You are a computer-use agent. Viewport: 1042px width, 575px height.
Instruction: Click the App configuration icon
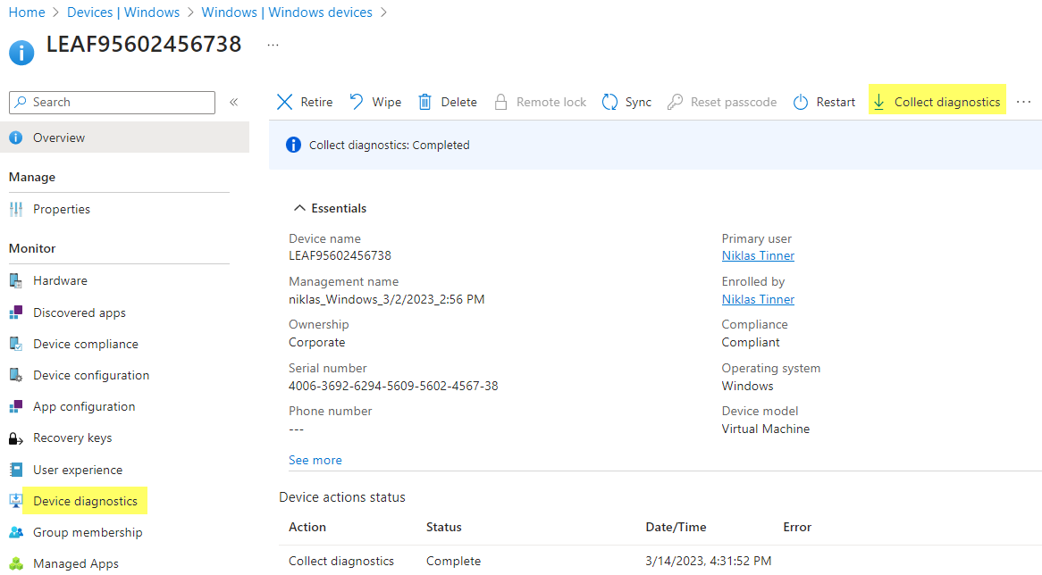(x=16, y=406)
